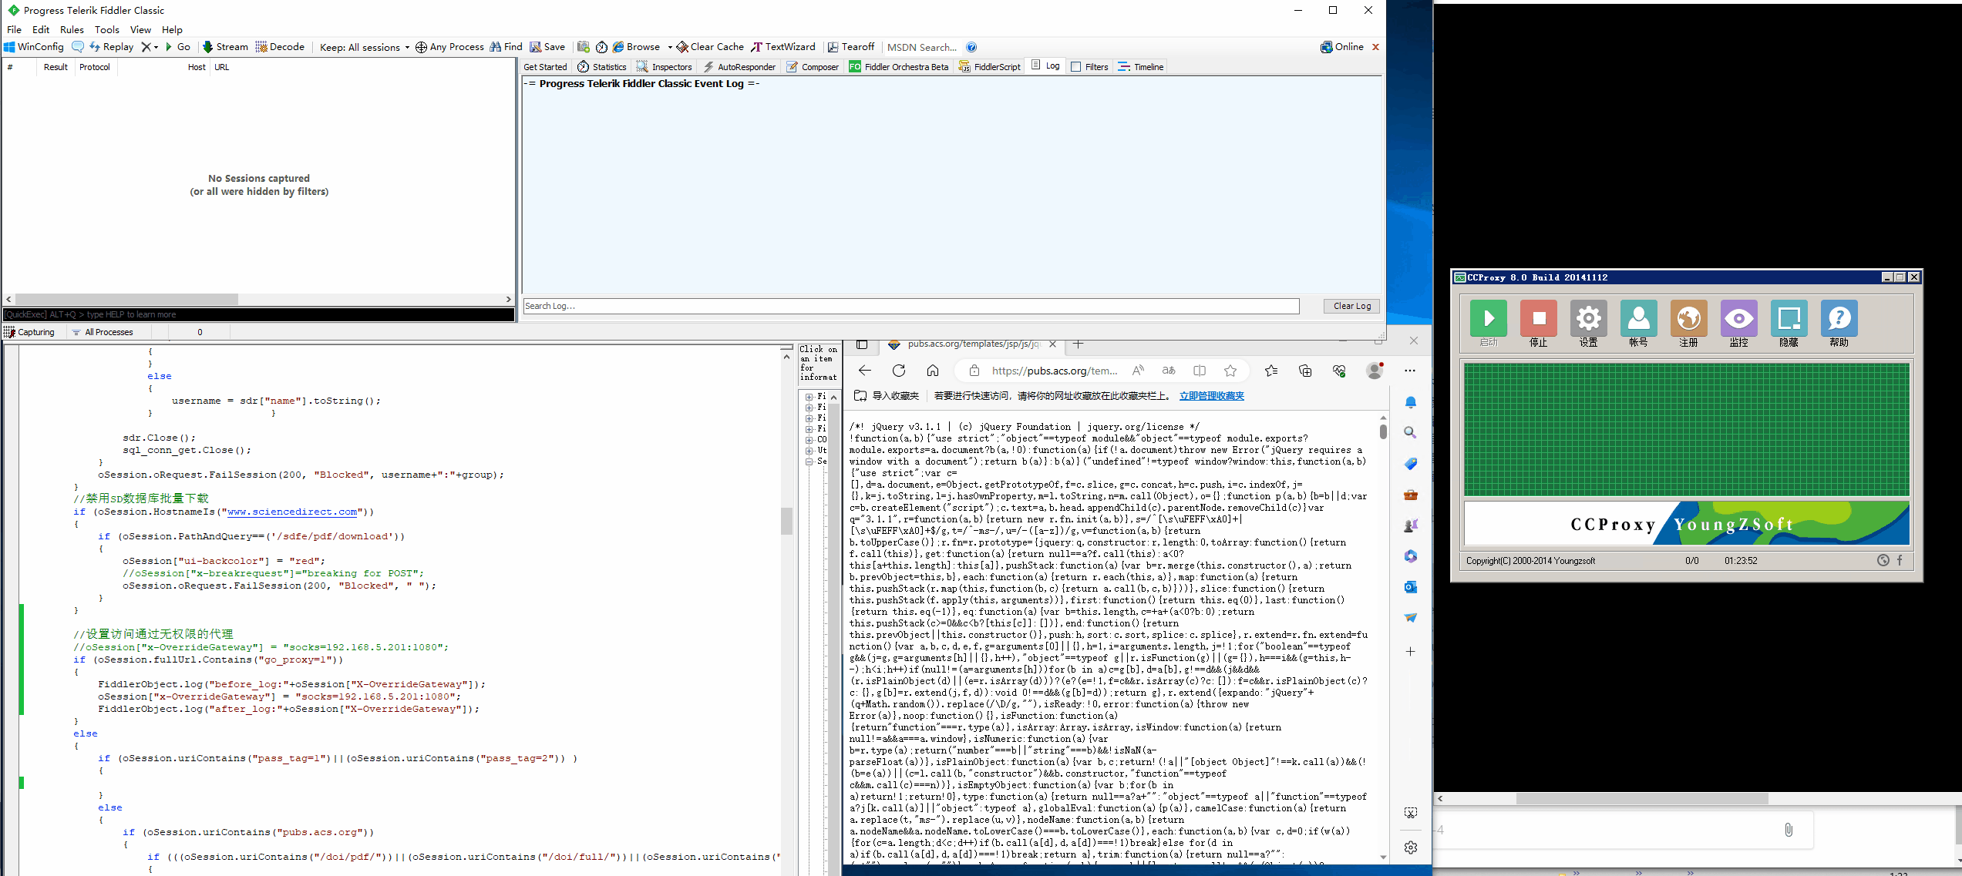Viewport: 1962px width, 876px height.
Task: Toggle Capturing in status bar
Action: point(29,332)
